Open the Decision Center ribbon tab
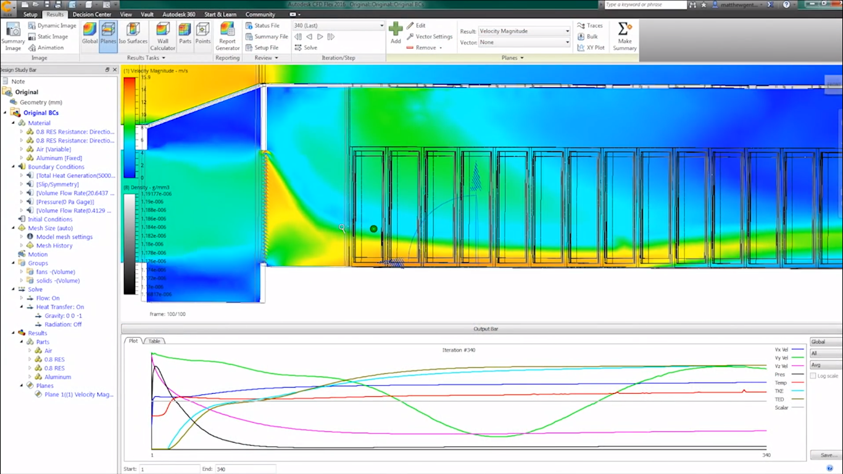This screenshot has height=474, width=843. coord(92,14)
